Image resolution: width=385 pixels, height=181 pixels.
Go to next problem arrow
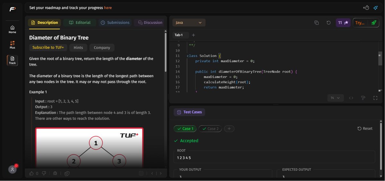point(161,173)
